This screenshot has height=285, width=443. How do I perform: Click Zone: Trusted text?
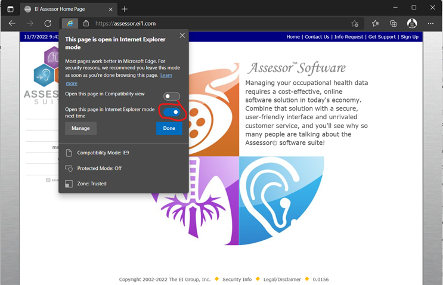click(x=92, y=184)
